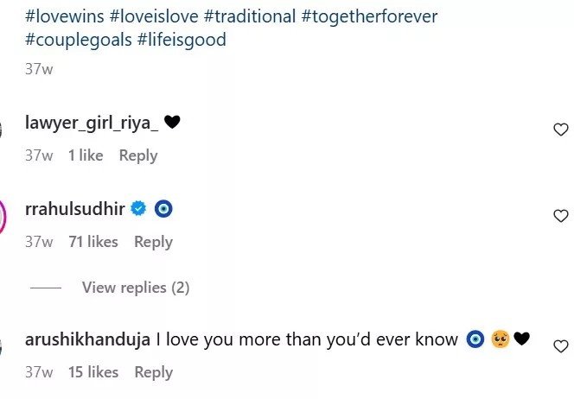Open the #loveislove hashtag

(154, 18)
